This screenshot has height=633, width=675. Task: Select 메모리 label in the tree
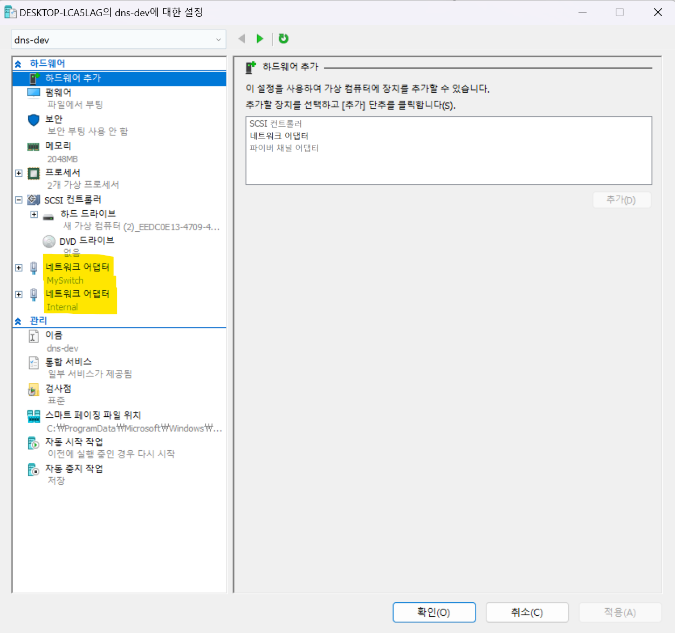coord(58,146)
